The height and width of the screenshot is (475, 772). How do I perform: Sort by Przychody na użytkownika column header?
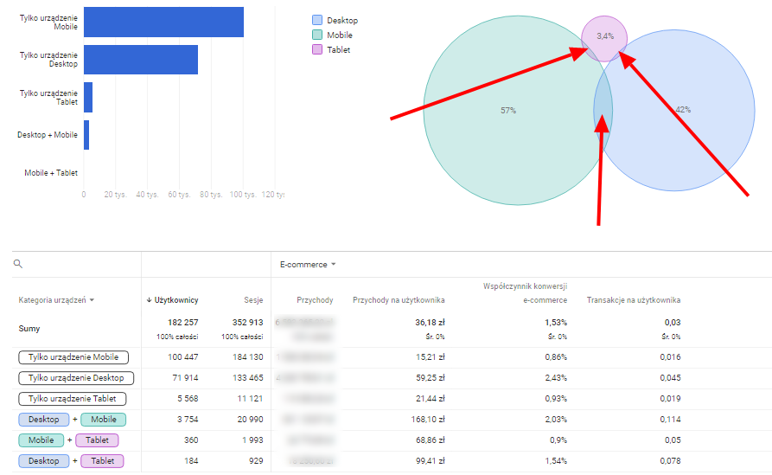(399, 300)
